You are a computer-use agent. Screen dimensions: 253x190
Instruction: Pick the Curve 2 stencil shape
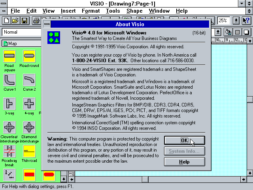29,80
